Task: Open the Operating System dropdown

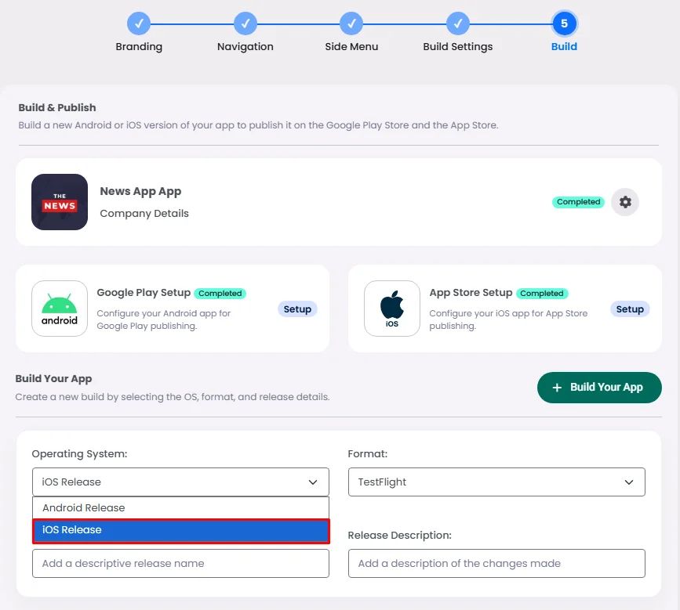Action: 180,482
